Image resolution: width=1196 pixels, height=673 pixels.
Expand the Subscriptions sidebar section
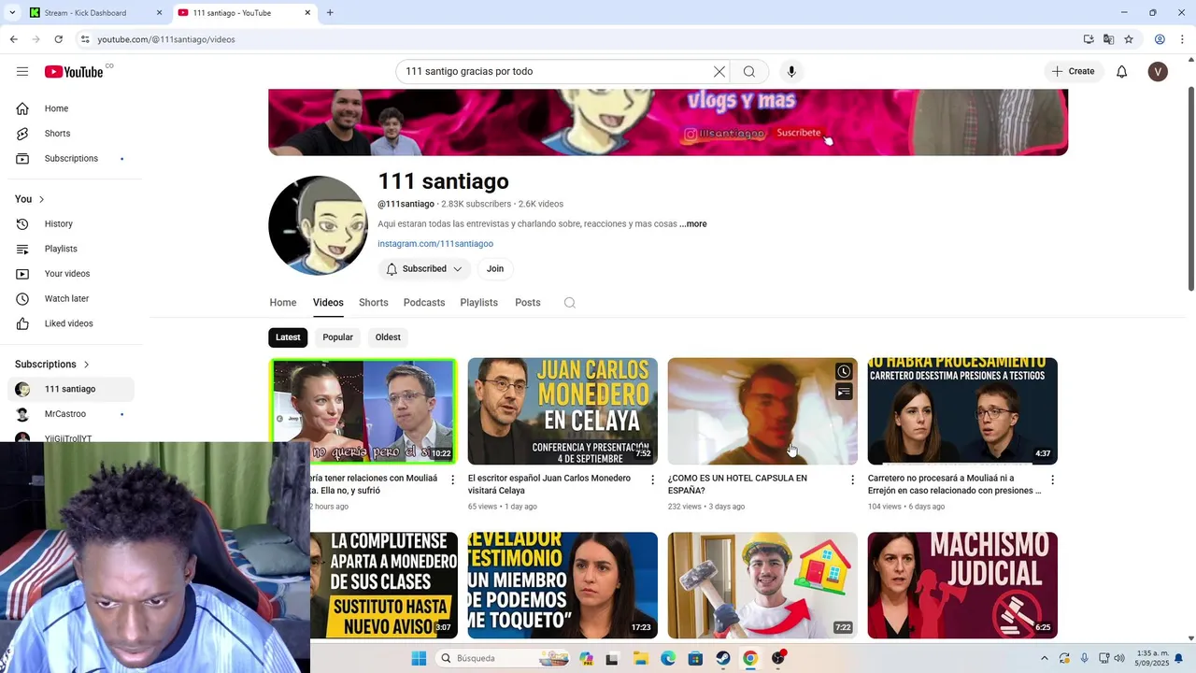pyautogui.click(x=52, y=365)
